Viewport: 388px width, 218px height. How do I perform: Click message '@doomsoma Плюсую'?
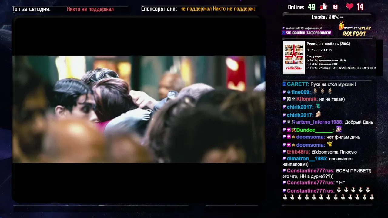(x=334, y=152)
